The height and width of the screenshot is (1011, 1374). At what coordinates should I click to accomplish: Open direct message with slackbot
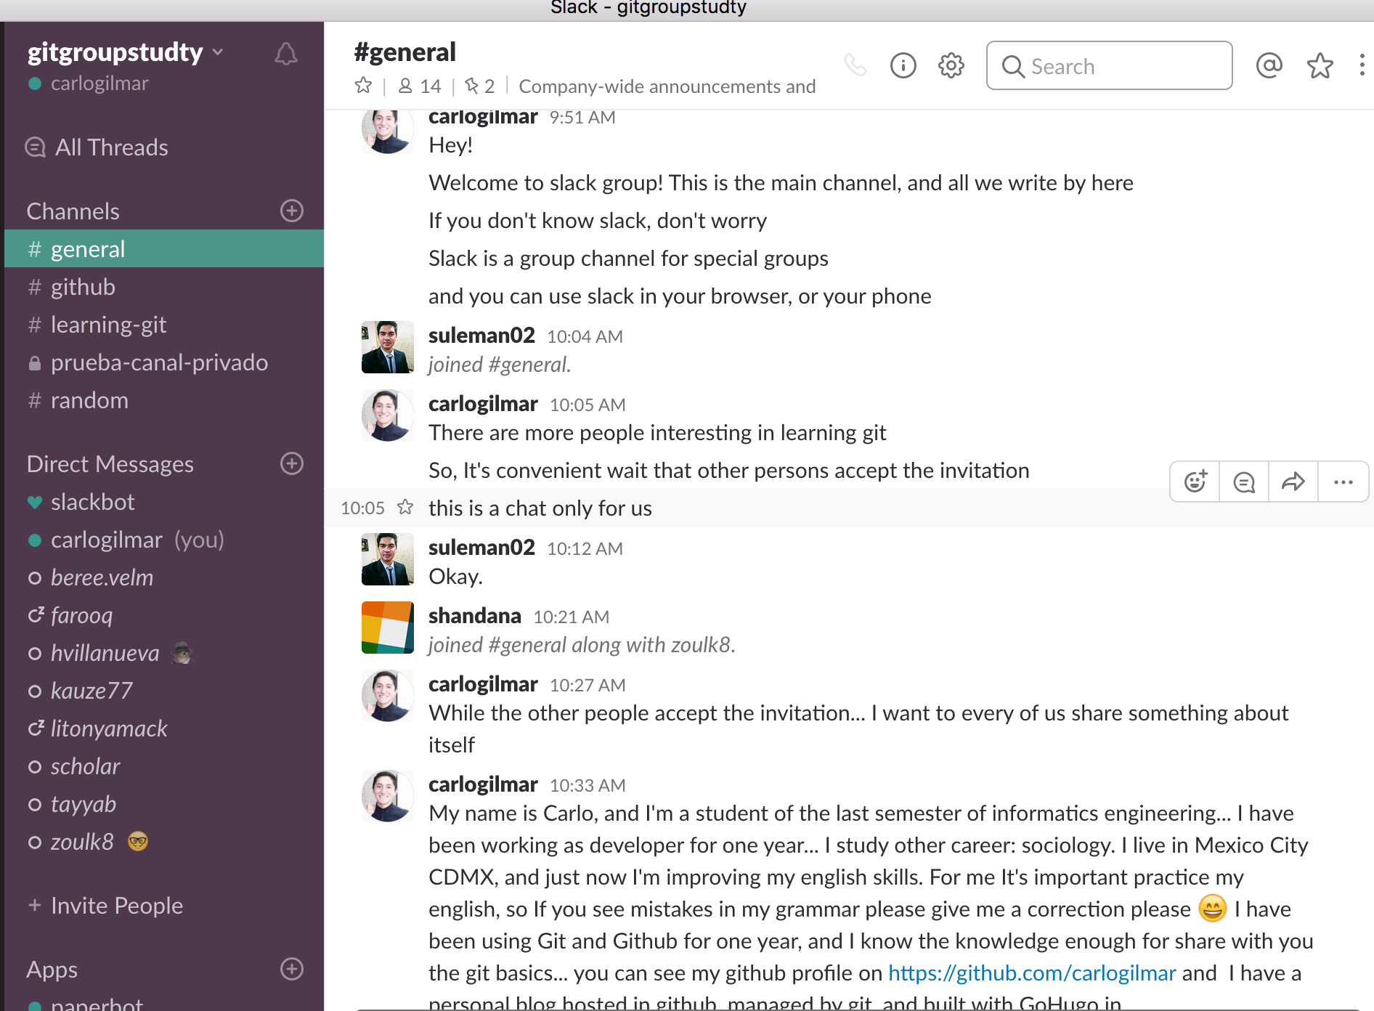pos(164,502)
